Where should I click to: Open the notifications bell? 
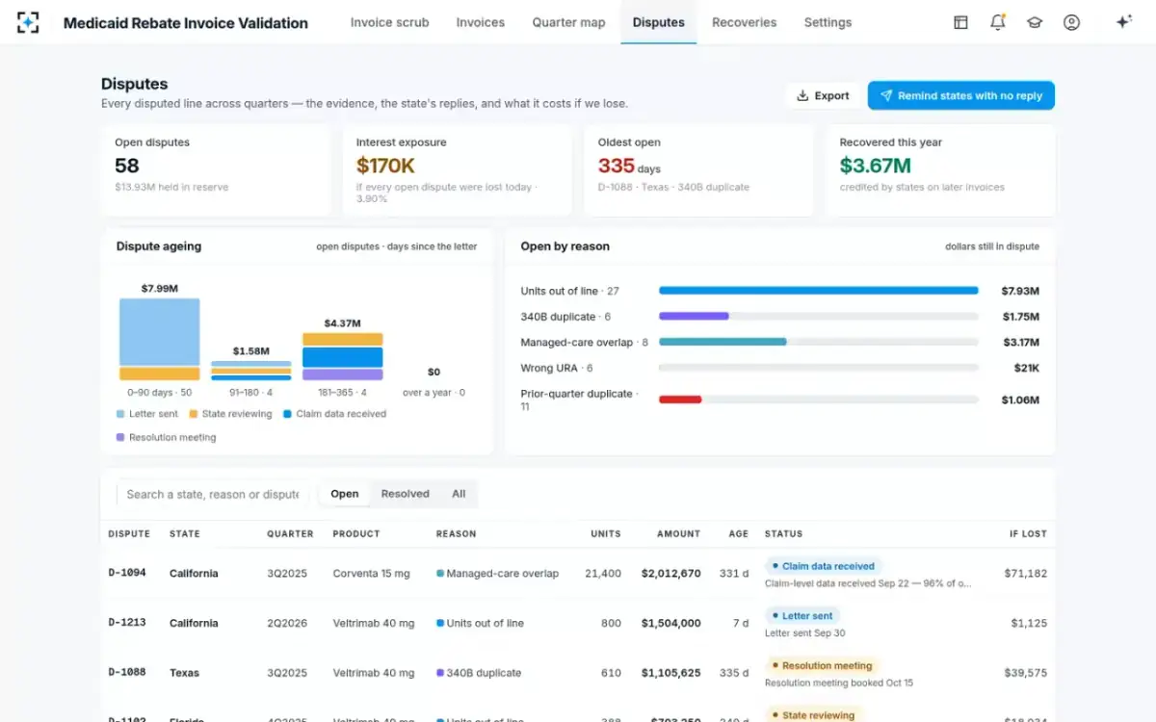click(998, 22)
